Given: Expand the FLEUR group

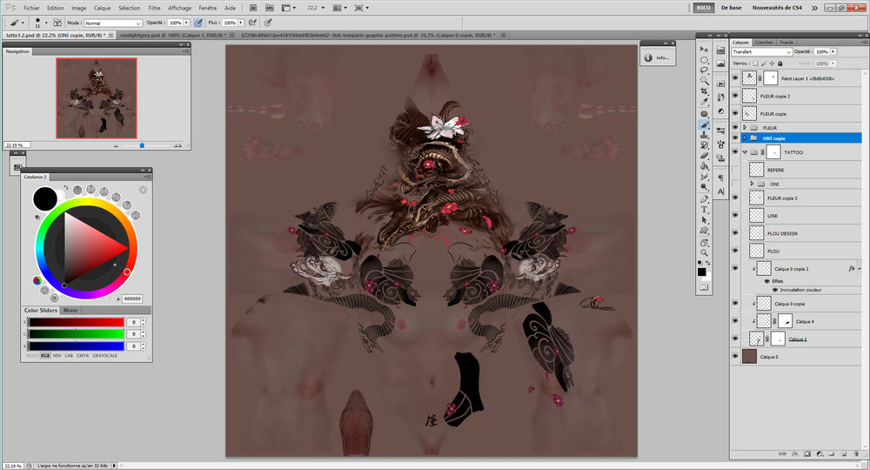Looking at the screenshot, I should (x=745, y=128).
